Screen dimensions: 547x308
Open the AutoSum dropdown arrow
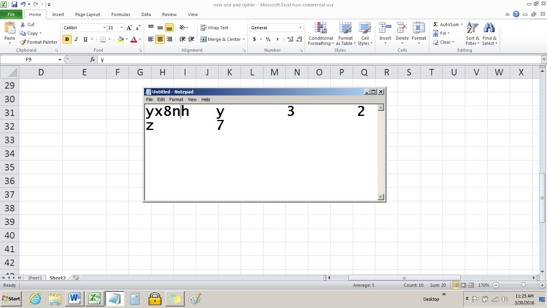coord(462,24)
